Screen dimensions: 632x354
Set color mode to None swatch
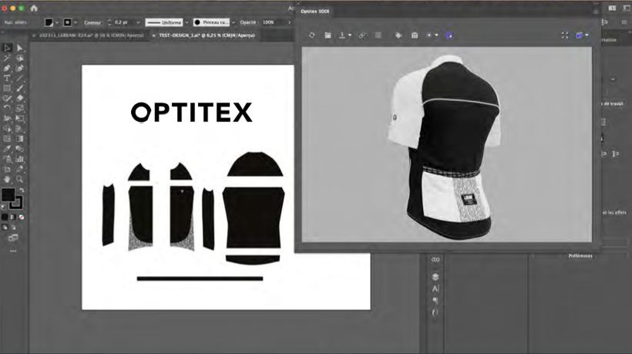[x=22, y=217]
